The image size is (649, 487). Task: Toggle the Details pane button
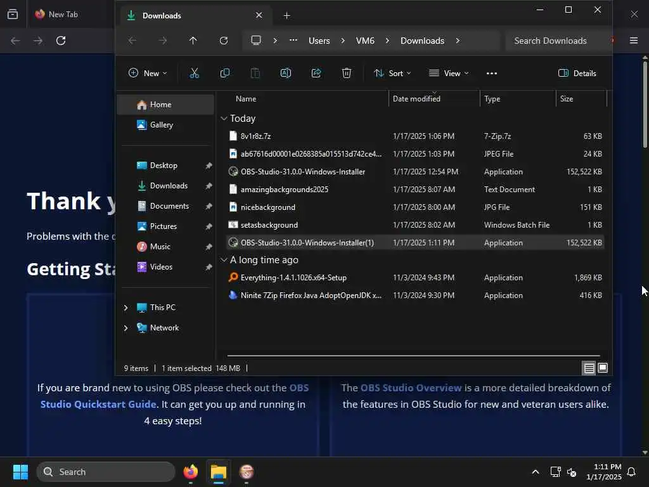point(577,74)
